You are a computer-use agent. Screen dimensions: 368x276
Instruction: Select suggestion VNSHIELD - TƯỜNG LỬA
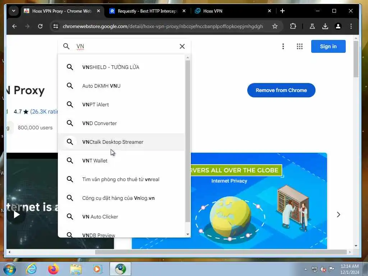pyautogui.click(x=121, y=67)
